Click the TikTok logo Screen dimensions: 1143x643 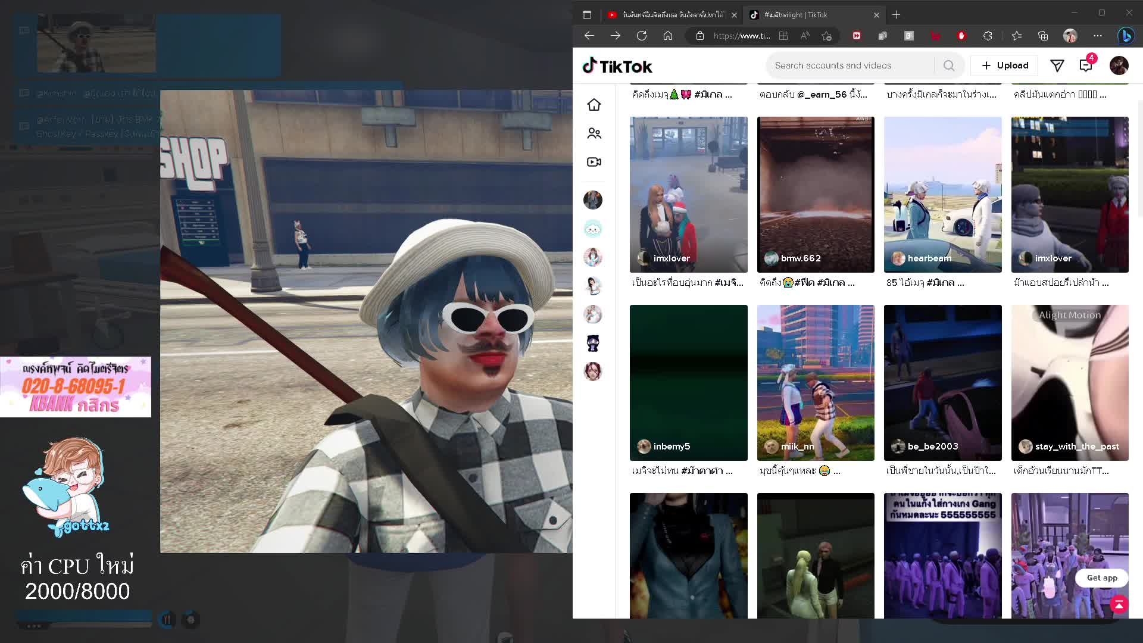click(617, 66)
